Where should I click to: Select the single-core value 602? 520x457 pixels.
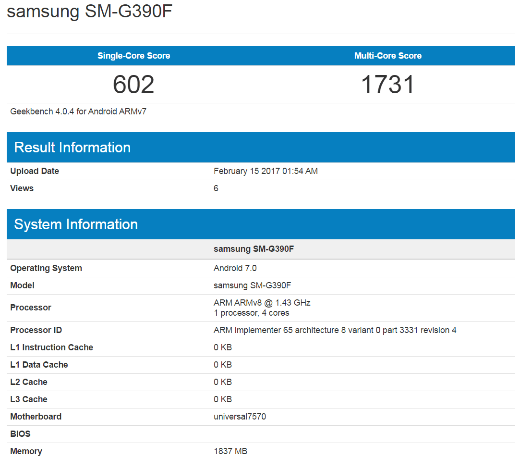coord(133,84)
